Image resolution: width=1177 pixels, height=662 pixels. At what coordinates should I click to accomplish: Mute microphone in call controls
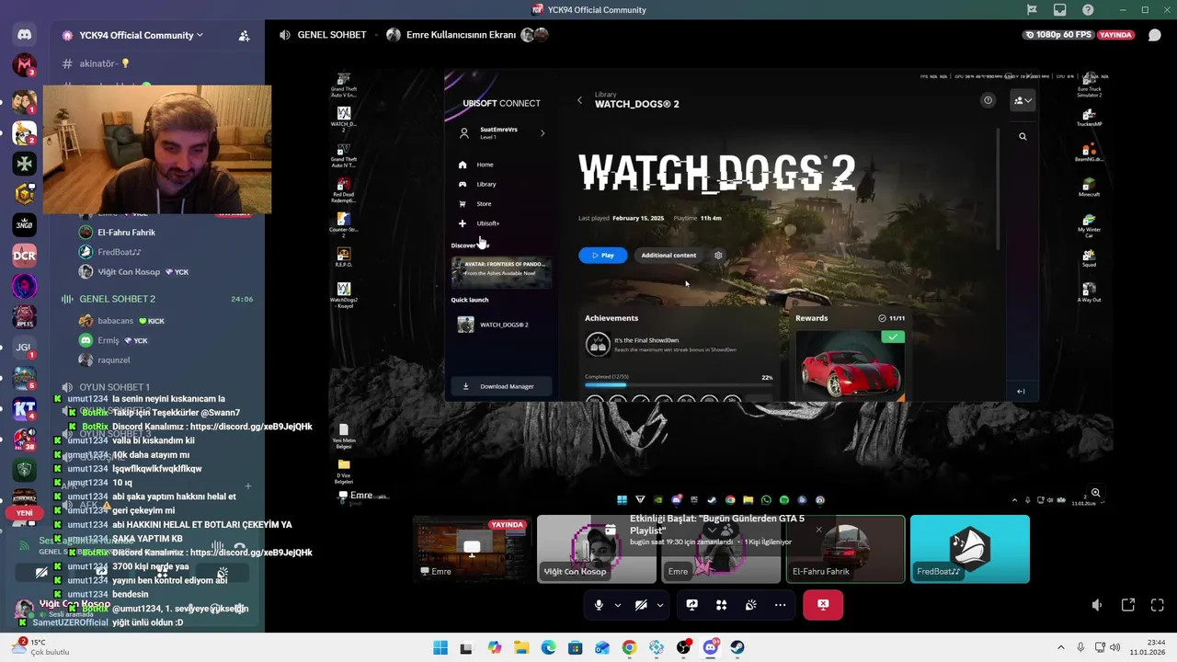pyautogui.click(x=599, y=605)
